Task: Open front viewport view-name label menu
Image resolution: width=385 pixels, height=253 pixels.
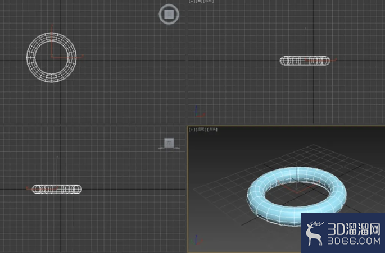Action: pyautogui.click(x=199, y=1)
